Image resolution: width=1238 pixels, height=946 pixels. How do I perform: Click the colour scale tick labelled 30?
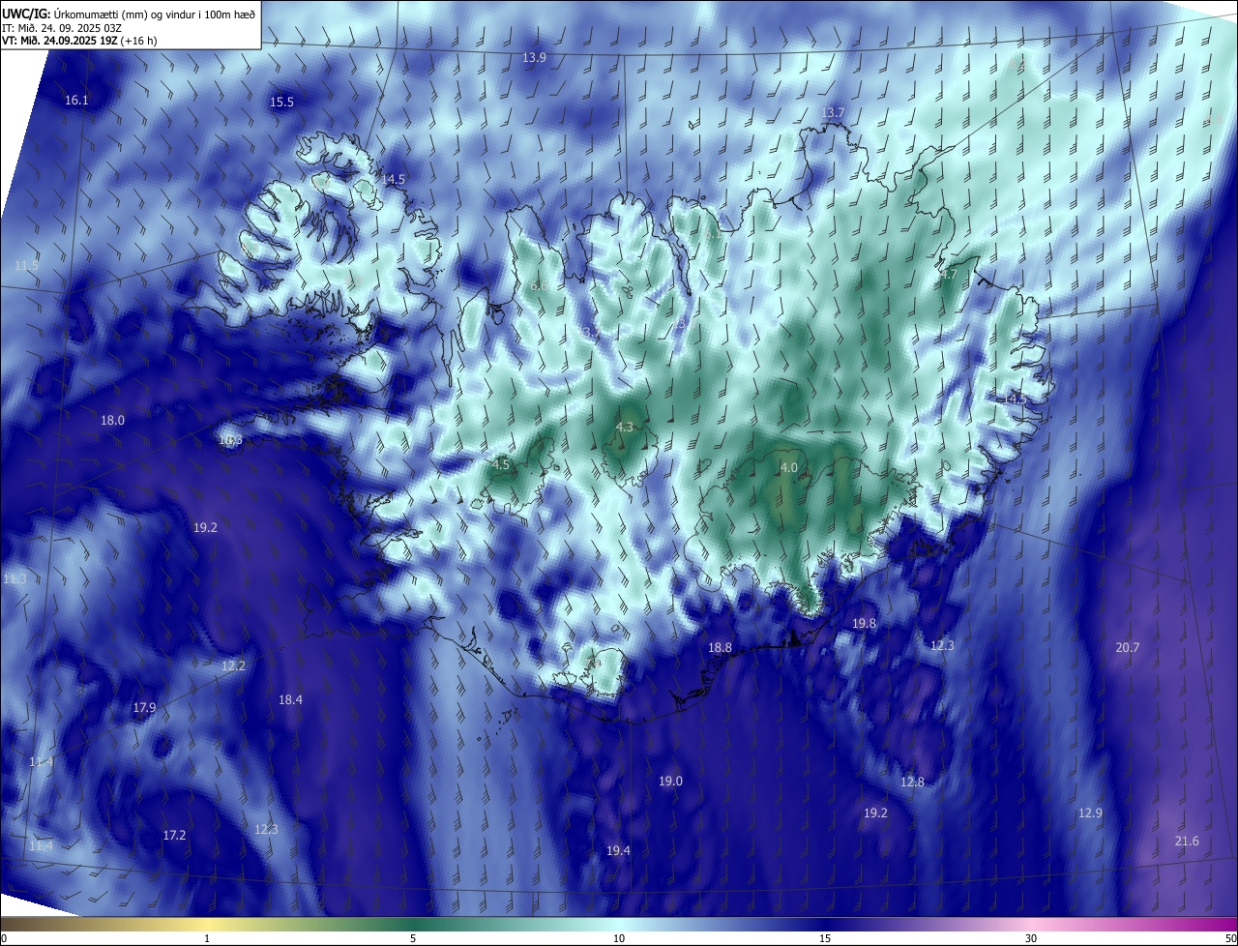tap(1031, 938)
